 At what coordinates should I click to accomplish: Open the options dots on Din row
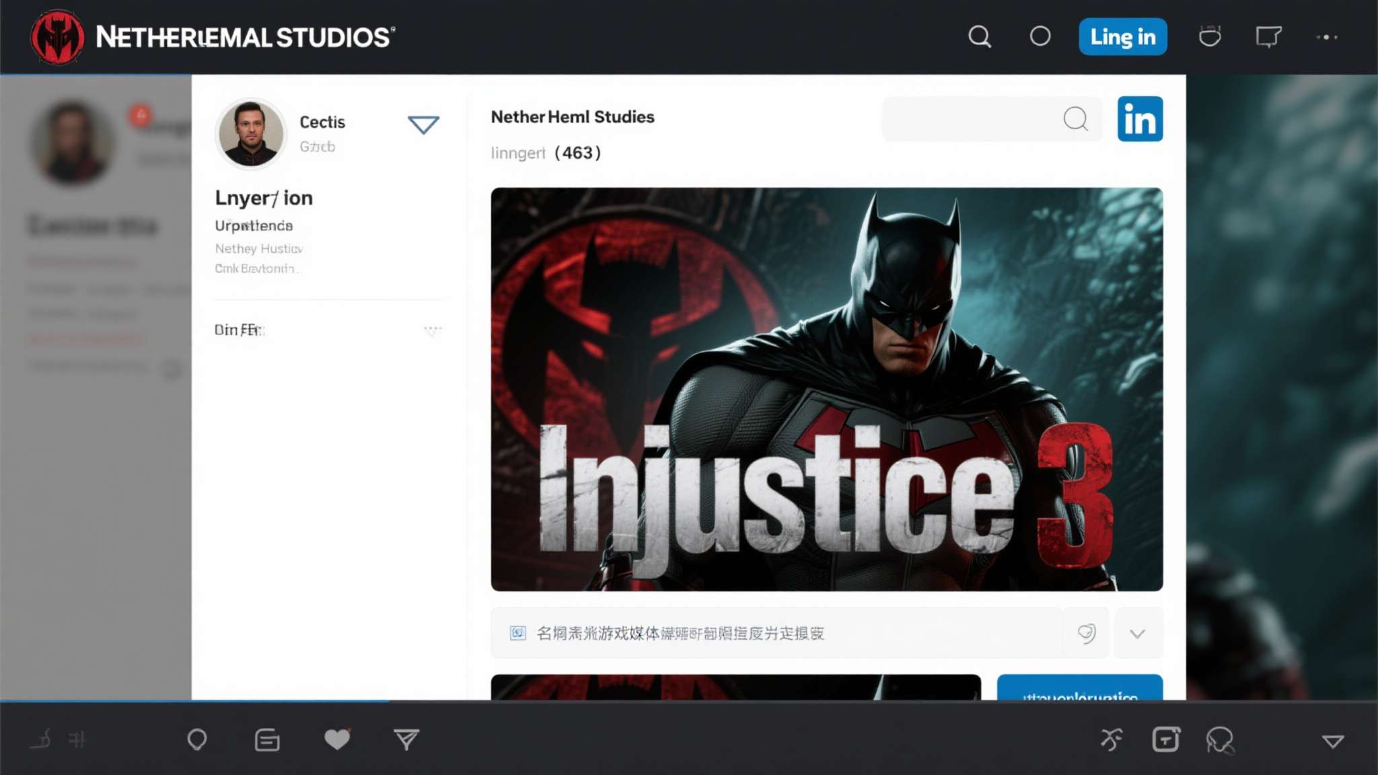tap(433, 330)
